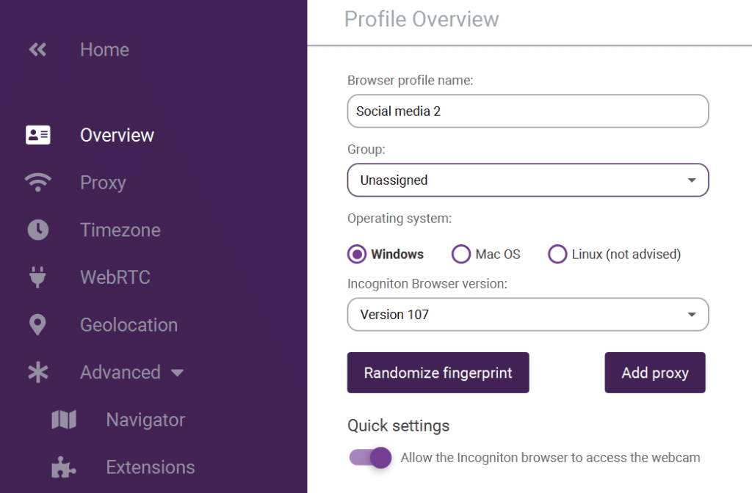Collapse the Advanced section in the sidebar

point(176,372)
